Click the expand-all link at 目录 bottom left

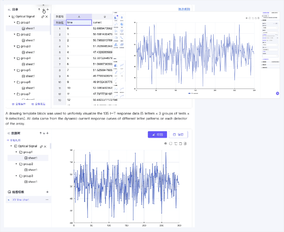pyautogui.click(x=19, y=104)
